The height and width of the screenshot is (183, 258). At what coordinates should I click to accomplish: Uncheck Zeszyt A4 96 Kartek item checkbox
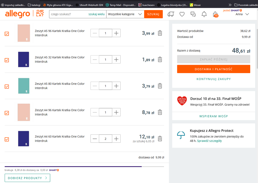pos(7,113)
